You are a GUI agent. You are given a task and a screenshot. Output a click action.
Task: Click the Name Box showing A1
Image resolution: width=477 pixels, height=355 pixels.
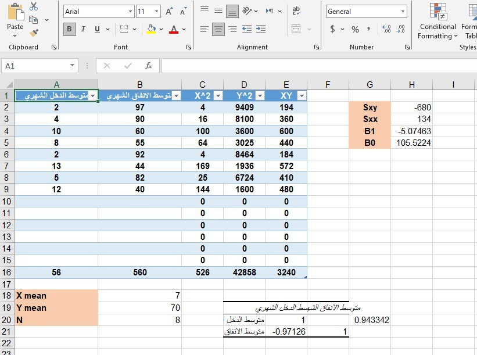coord(35,66)
